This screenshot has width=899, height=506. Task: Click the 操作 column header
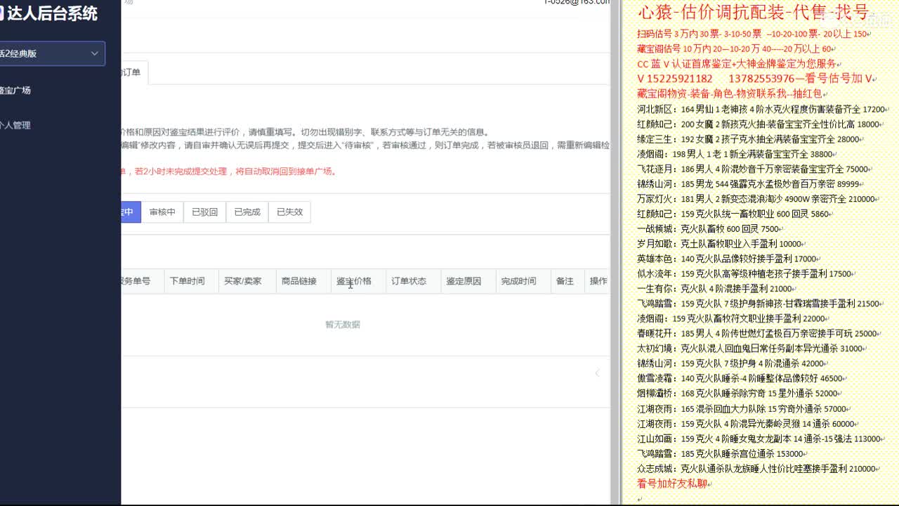[x=598, y=281]
